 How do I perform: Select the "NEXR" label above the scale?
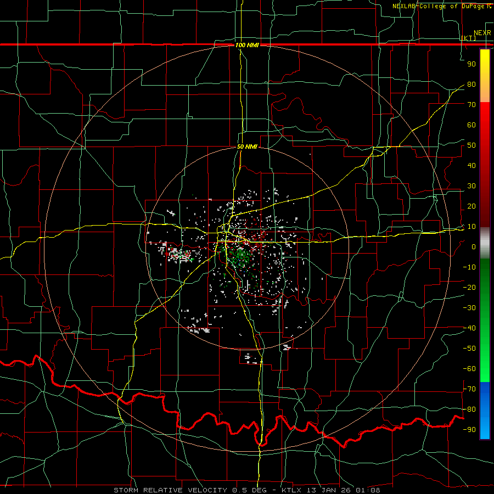[x=482, y=33]
